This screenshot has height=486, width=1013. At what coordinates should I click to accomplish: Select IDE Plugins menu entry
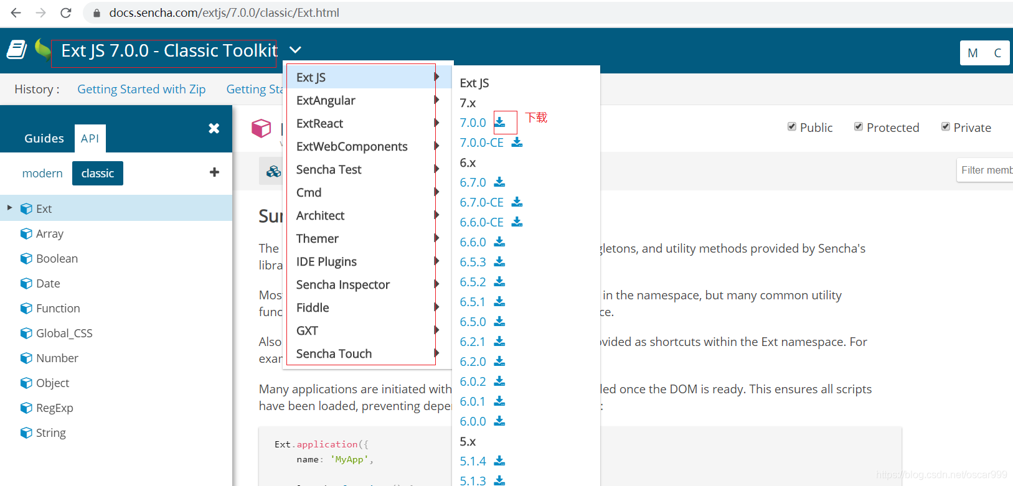pos(369,261)
